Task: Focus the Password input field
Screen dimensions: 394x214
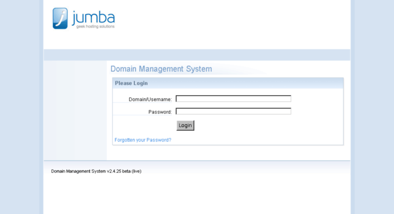Action: point(233,111)
